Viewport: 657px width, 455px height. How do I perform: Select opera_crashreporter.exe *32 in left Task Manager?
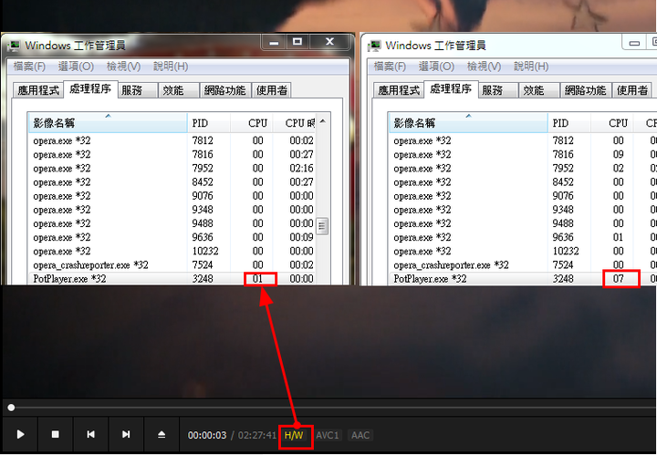172,265
